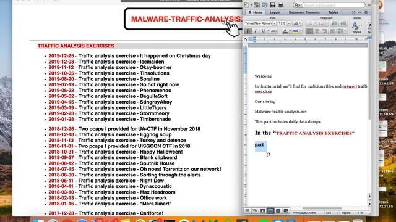Viewport: 396px width, 222px height.
Task: Open the New document dropdown arrow
Action: (x=251, y=5)
